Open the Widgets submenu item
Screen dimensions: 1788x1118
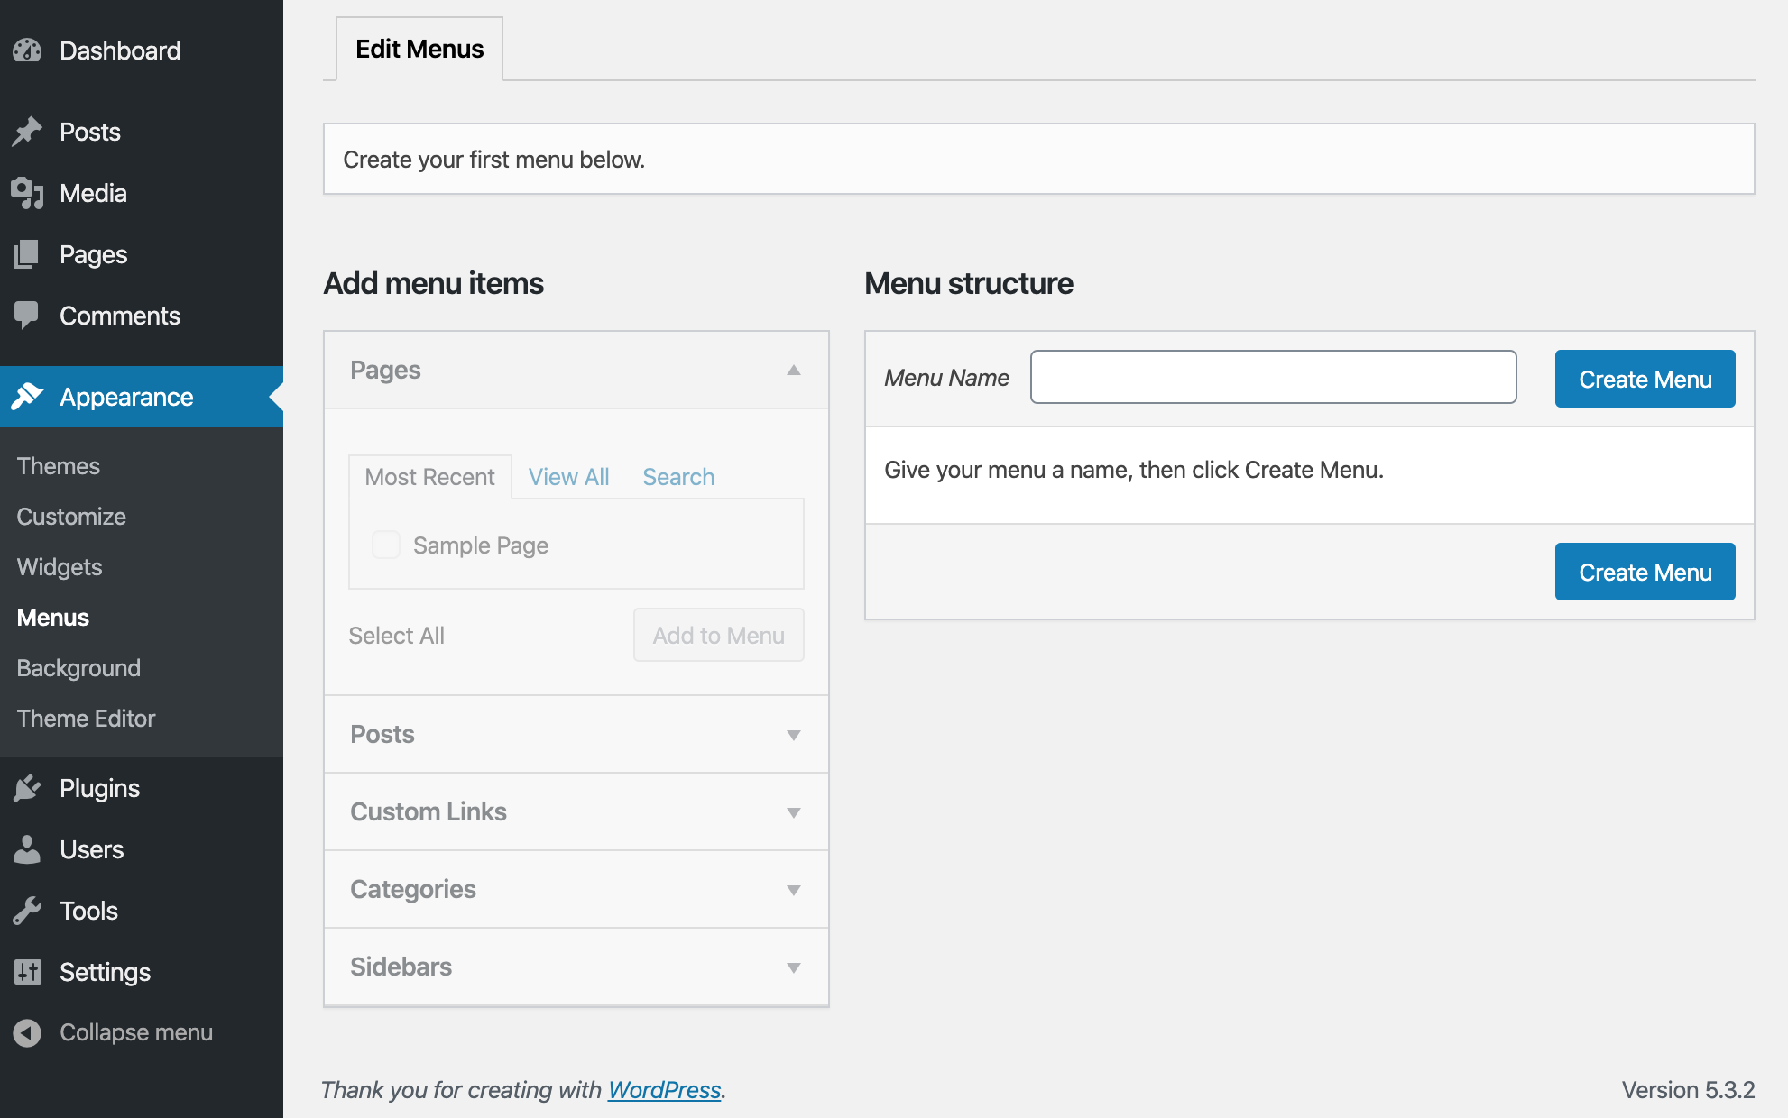point(60,567)
